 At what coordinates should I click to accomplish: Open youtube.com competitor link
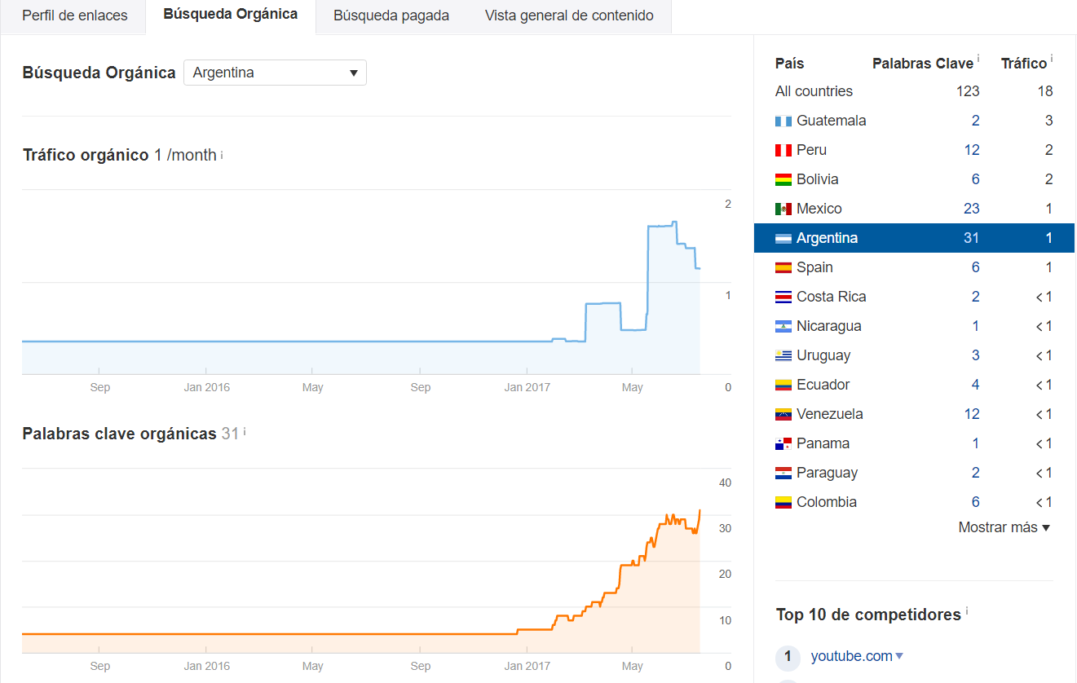[851, 656]
